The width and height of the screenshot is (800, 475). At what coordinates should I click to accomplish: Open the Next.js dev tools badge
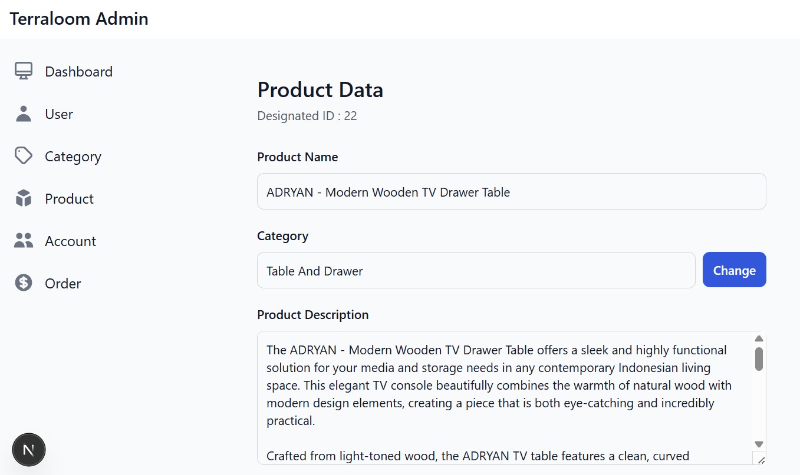tap(29, 450)
